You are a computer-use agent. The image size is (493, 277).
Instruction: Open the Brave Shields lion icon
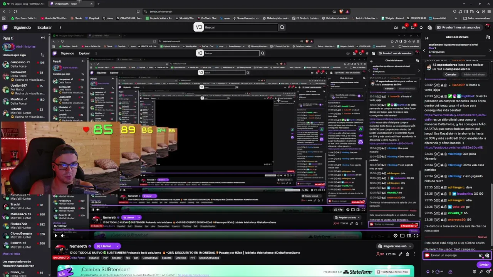(341, 12)
